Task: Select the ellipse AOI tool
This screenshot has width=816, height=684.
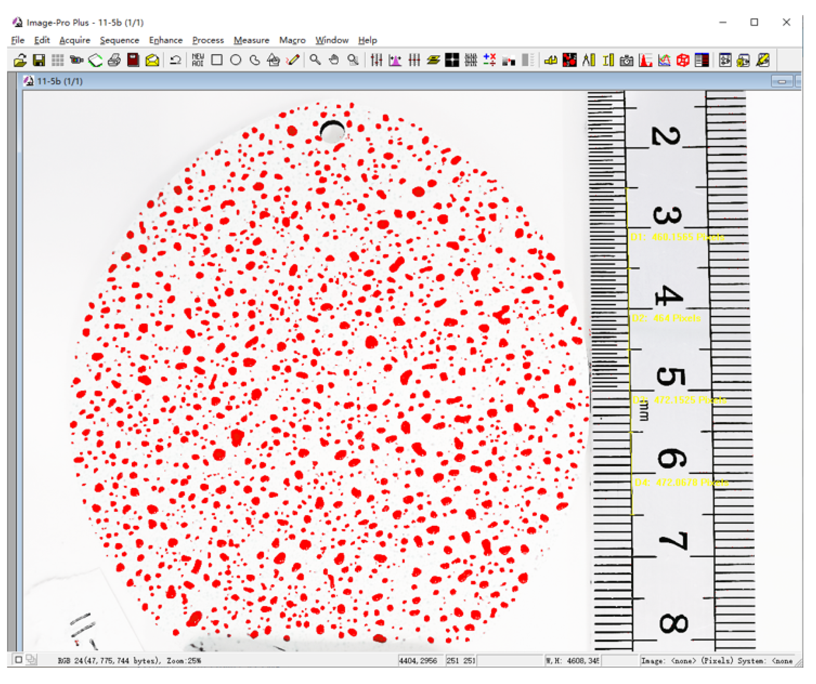Action: (236, 60)
